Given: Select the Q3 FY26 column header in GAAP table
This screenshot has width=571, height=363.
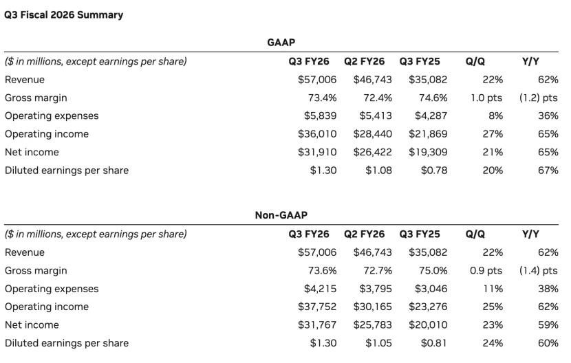Looking at the screenshot, I should [x=312, y=61].
